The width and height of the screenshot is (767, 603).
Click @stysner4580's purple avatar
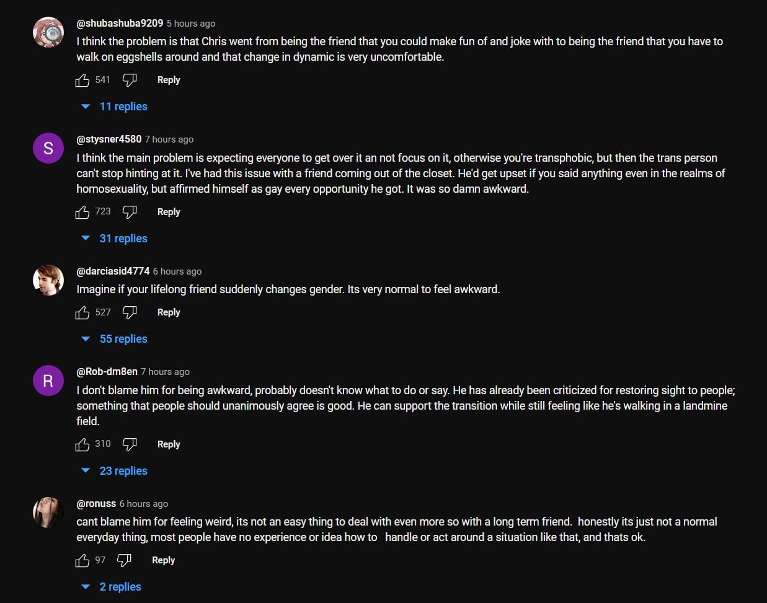point(48,148)
